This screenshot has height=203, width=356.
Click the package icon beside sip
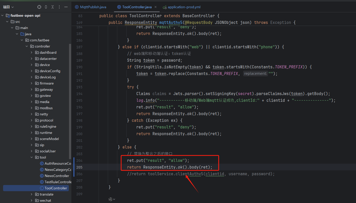point(37,145)
